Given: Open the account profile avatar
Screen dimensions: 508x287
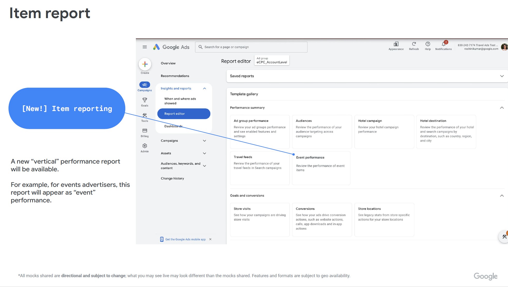Looking at the screenshot, I should [504, 47].
